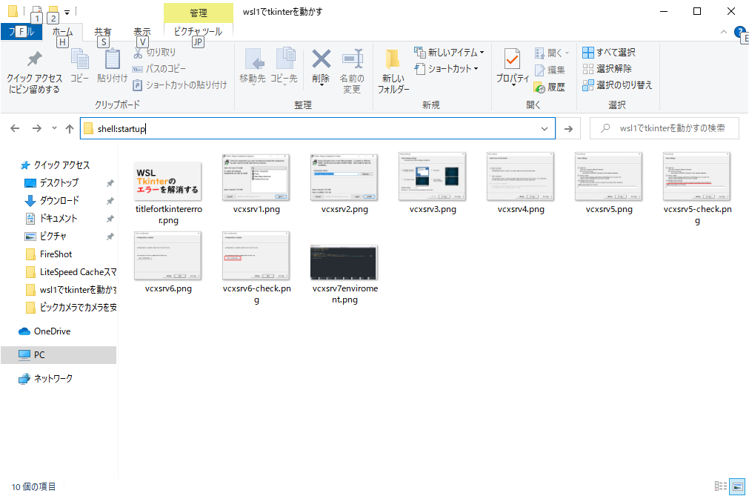Go forward with the right arrow

tap(37, 128)
